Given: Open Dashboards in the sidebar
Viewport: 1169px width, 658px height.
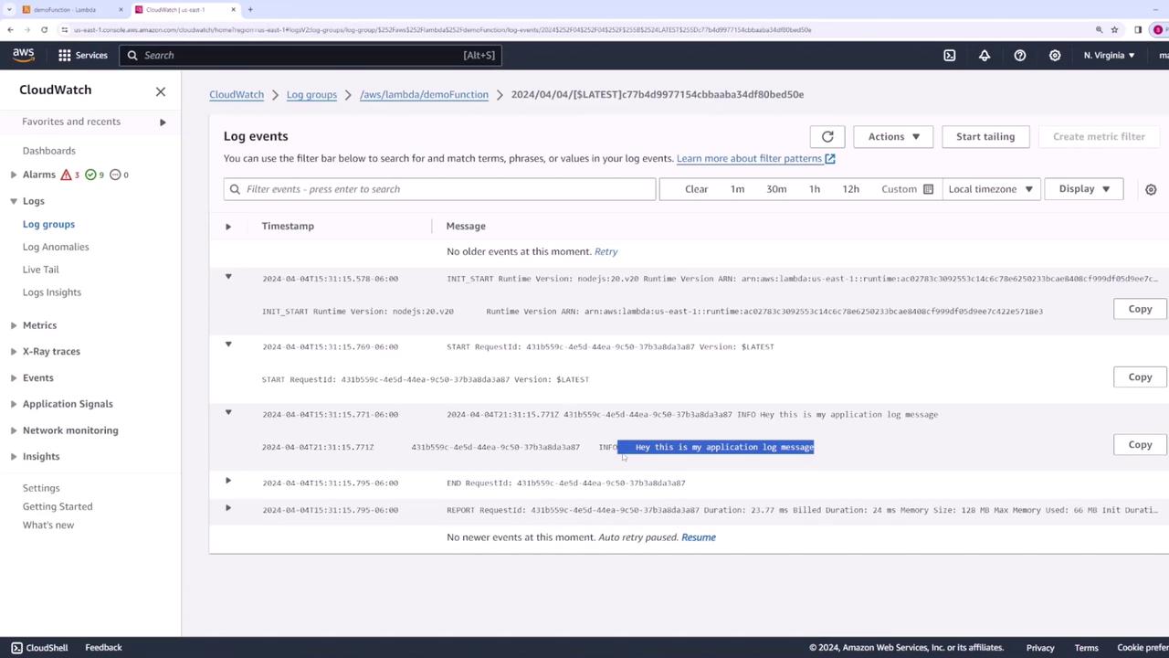Looking at the screenshot, I should 49,151.
